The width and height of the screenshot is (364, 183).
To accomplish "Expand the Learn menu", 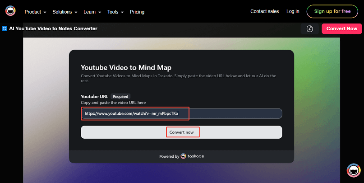I will [92, 12].
